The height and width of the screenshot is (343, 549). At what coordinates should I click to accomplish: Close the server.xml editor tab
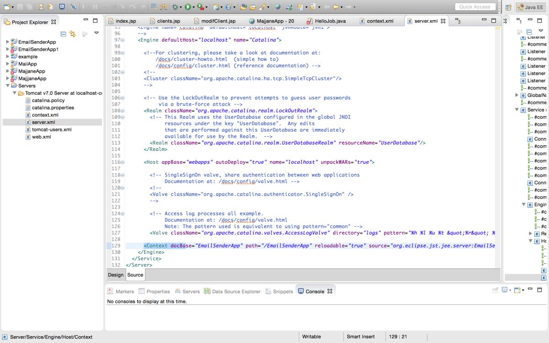pos(443,21)
